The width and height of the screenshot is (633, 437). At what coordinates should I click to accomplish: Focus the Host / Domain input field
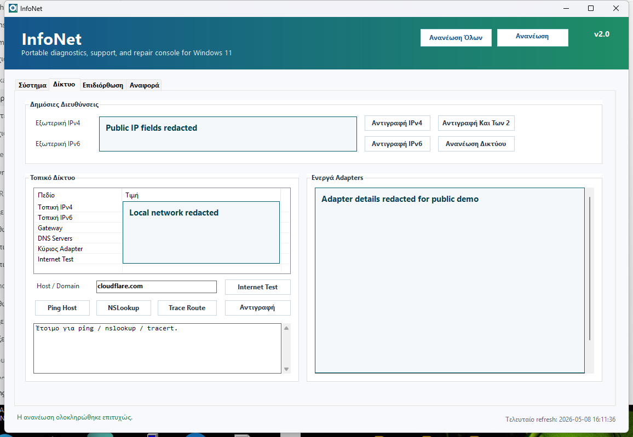pos(157,287)
